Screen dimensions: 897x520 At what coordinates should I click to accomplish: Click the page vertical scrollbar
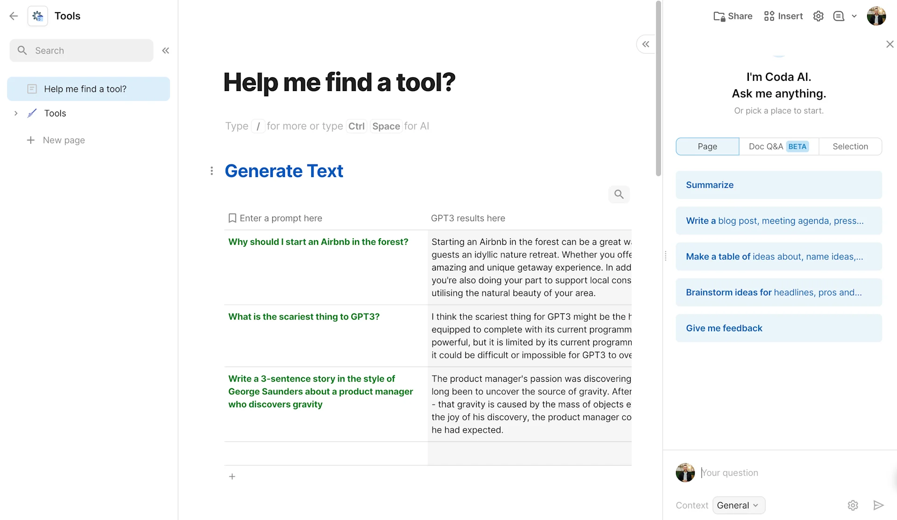tap(658, 89)
